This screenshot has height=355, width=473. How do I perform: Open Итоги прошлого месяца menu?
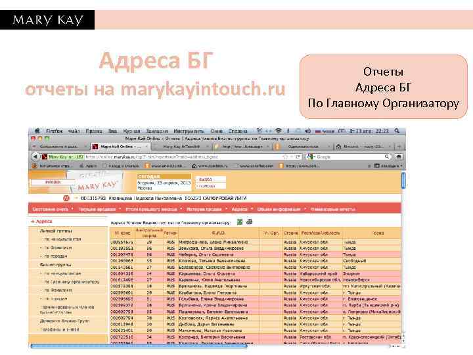pos(151,209)
